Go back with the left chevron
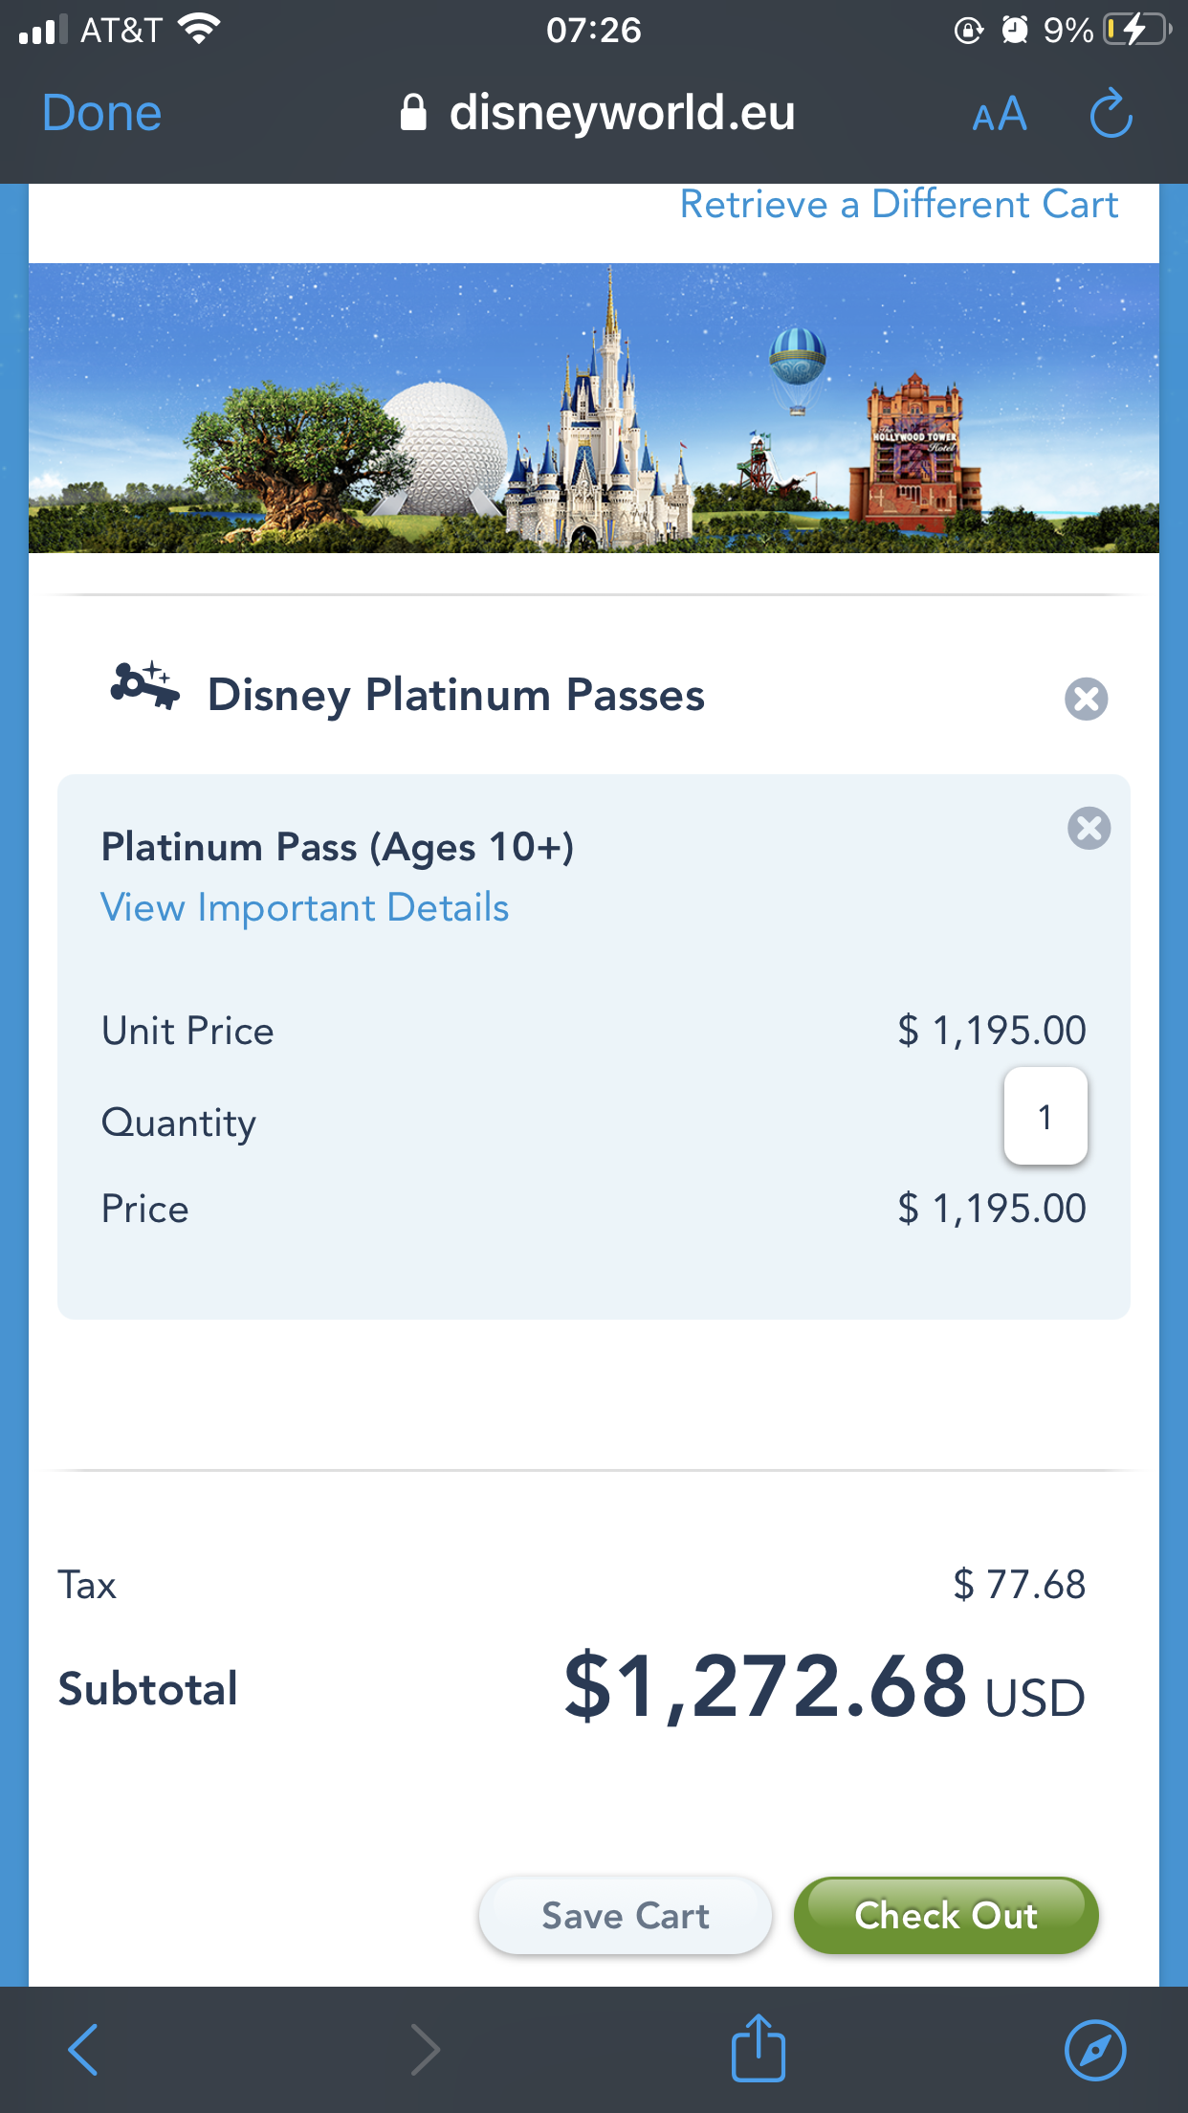Image resolution: width=1188 pixels, height=2113 pixels. [84, 2049]
